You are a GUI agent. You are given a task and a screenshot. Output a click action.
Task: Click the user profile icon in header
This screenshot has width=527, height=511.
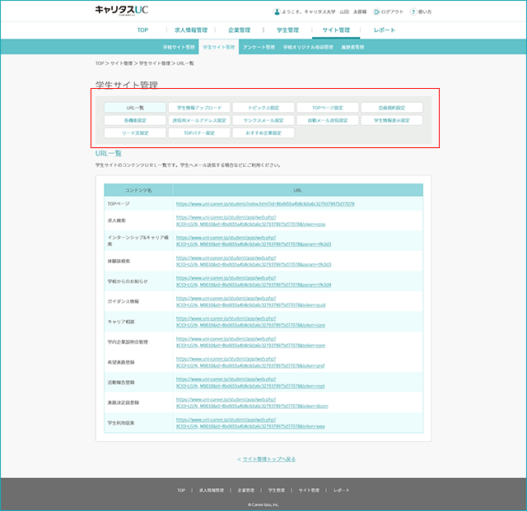[277, 12]
